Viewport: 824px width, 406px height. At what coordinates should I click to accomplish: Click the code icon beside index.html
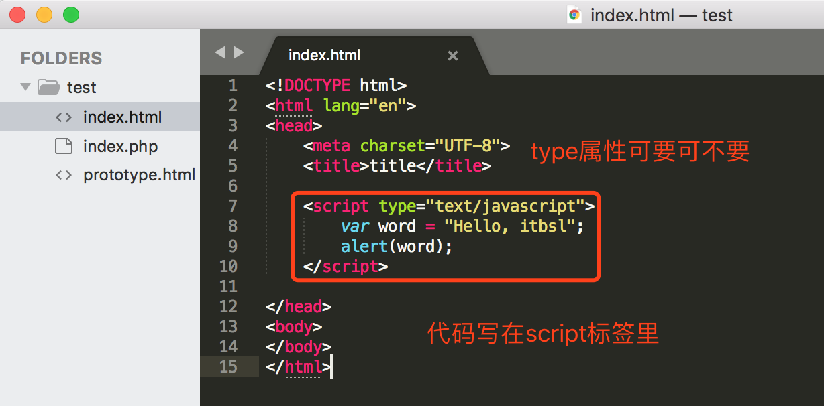point(64,117)
